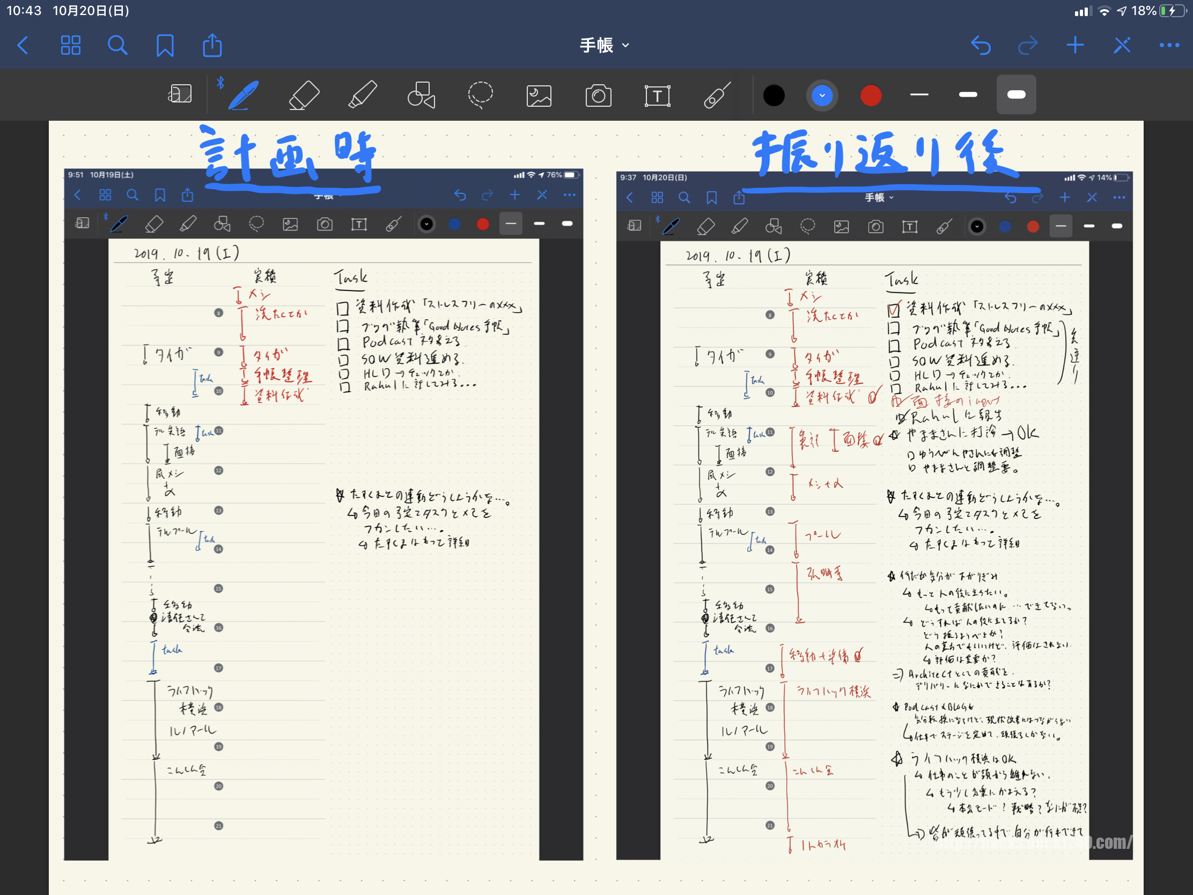1193x895 pixels.
Task: Redo the last undone stroke
Action: [x=1027, y=45]
